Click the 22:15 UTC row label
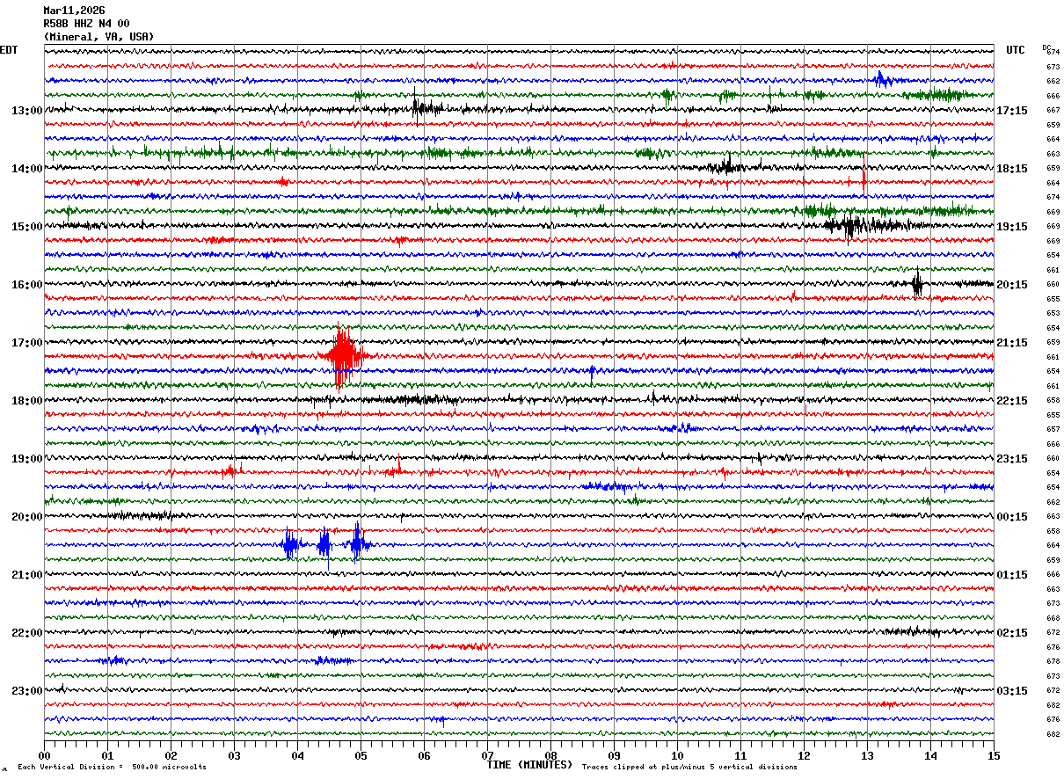 pos(1012,401)
